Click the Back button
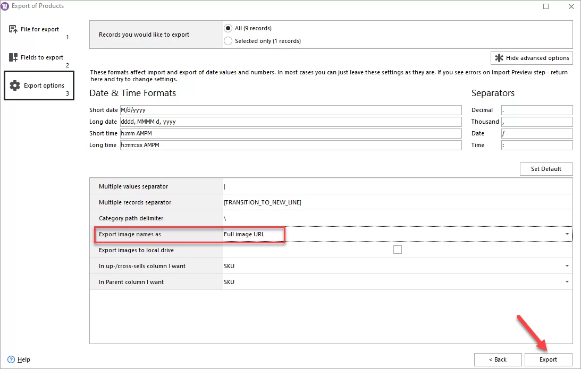Image resolution: width=581 pixels, height=369 pixels. pyautogui.click(x=498, y=359)
